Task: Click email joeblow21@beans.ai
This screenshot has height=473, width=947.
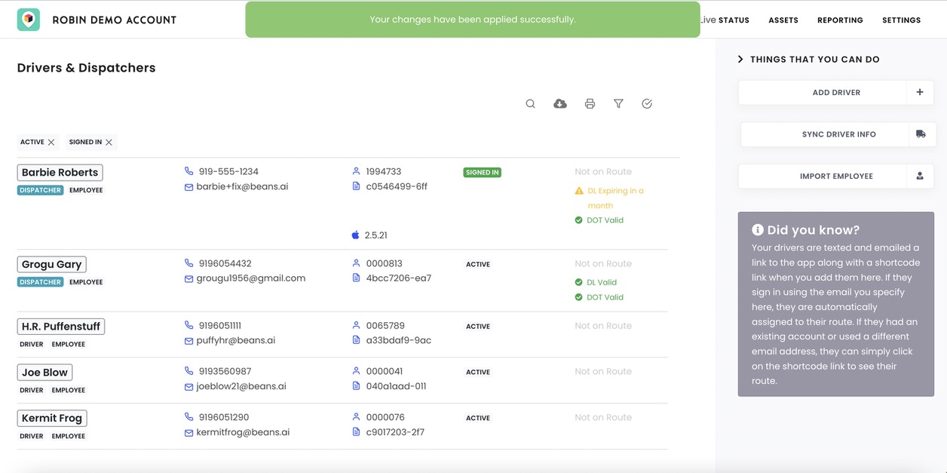Action: pyautogui.click(x=241, y=386)
